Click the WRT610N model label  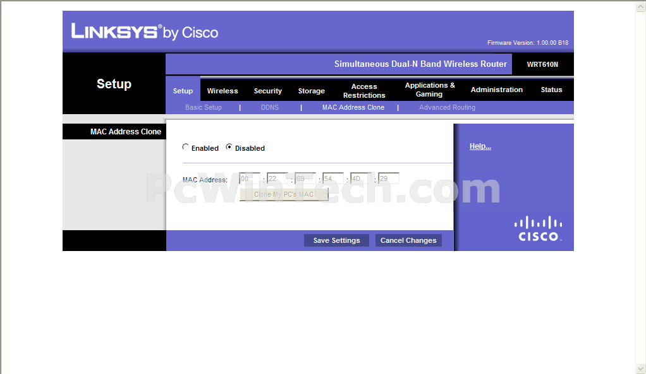[542, 64]
